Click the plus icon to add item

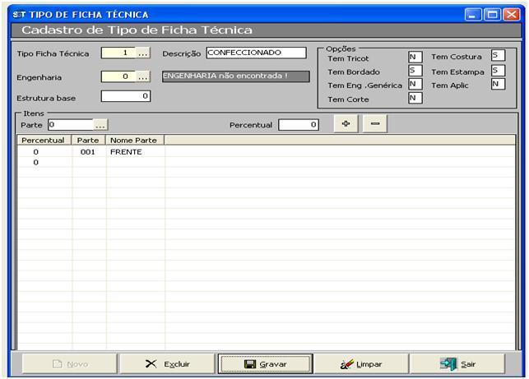point(346,124)
